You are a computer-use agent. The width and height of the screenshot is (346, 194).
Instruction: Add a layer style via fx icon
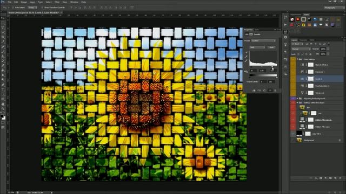[316, 178]
